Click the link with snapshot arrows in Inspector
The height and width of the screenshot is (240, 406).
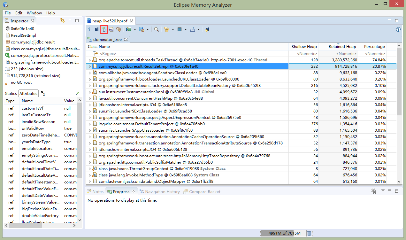(x=62, y=20)
